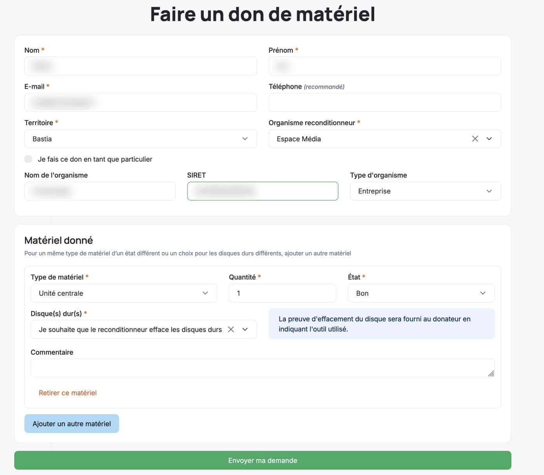Expand the Organisme reconditionneur chevron
Image resolution: width=544 pixels, height=475 pixels.
click(489, 139)
